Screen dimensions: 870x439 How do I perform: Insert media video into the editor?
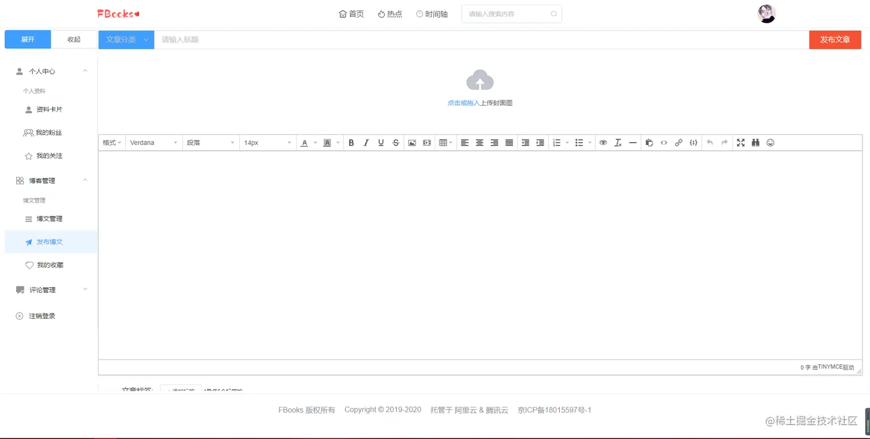(427, 143)
